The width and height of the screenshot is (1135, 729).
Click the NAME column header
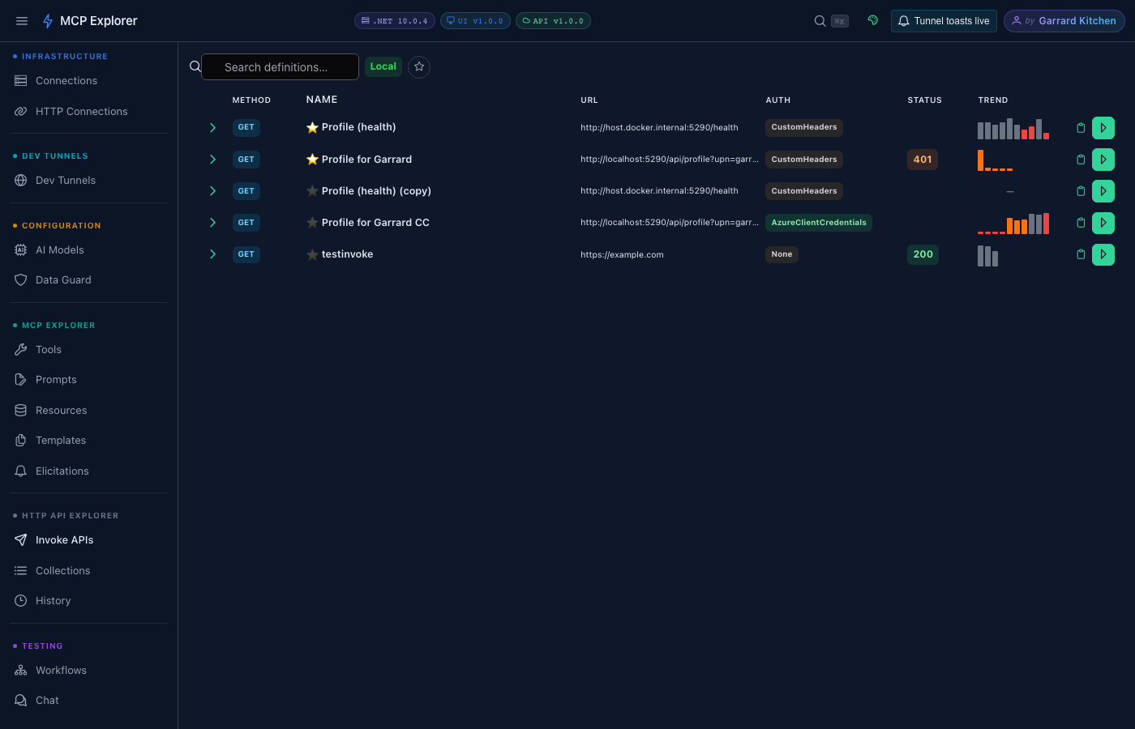tap(322, 100)
